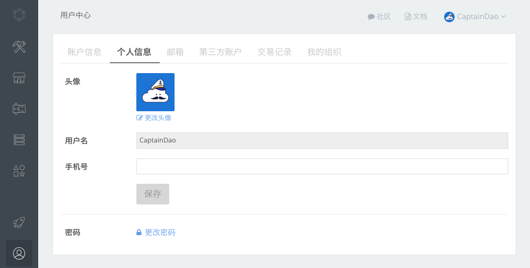Click the 密码 label
This screenshot has width=530, height=268.
click(73, 233)
